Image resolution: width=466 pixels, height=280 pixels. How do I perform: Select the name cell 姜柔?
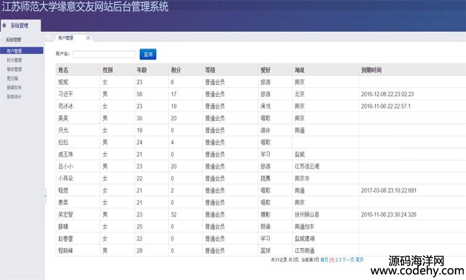(x=63, y=203)
